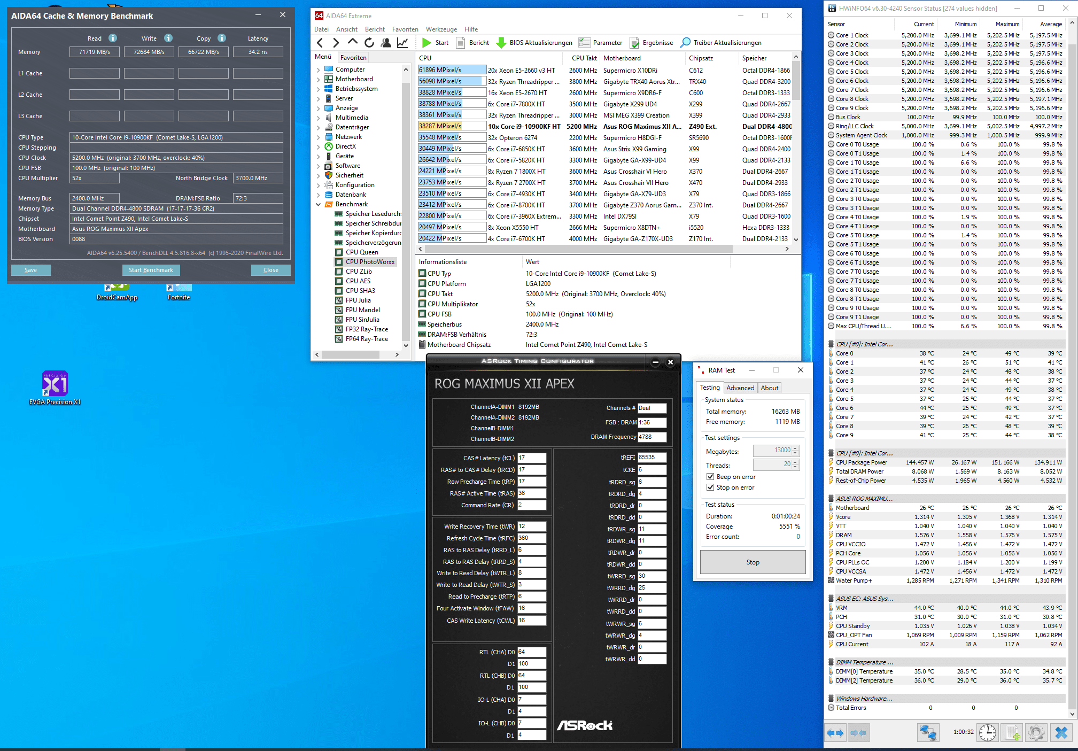
Task: Uncheck the Stop on error checkbox
Action: pos(710,487)
